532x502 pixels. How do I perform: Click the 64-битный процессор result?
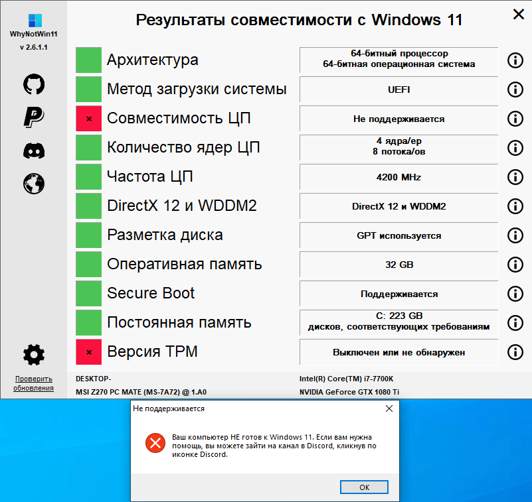click(399, 60)
